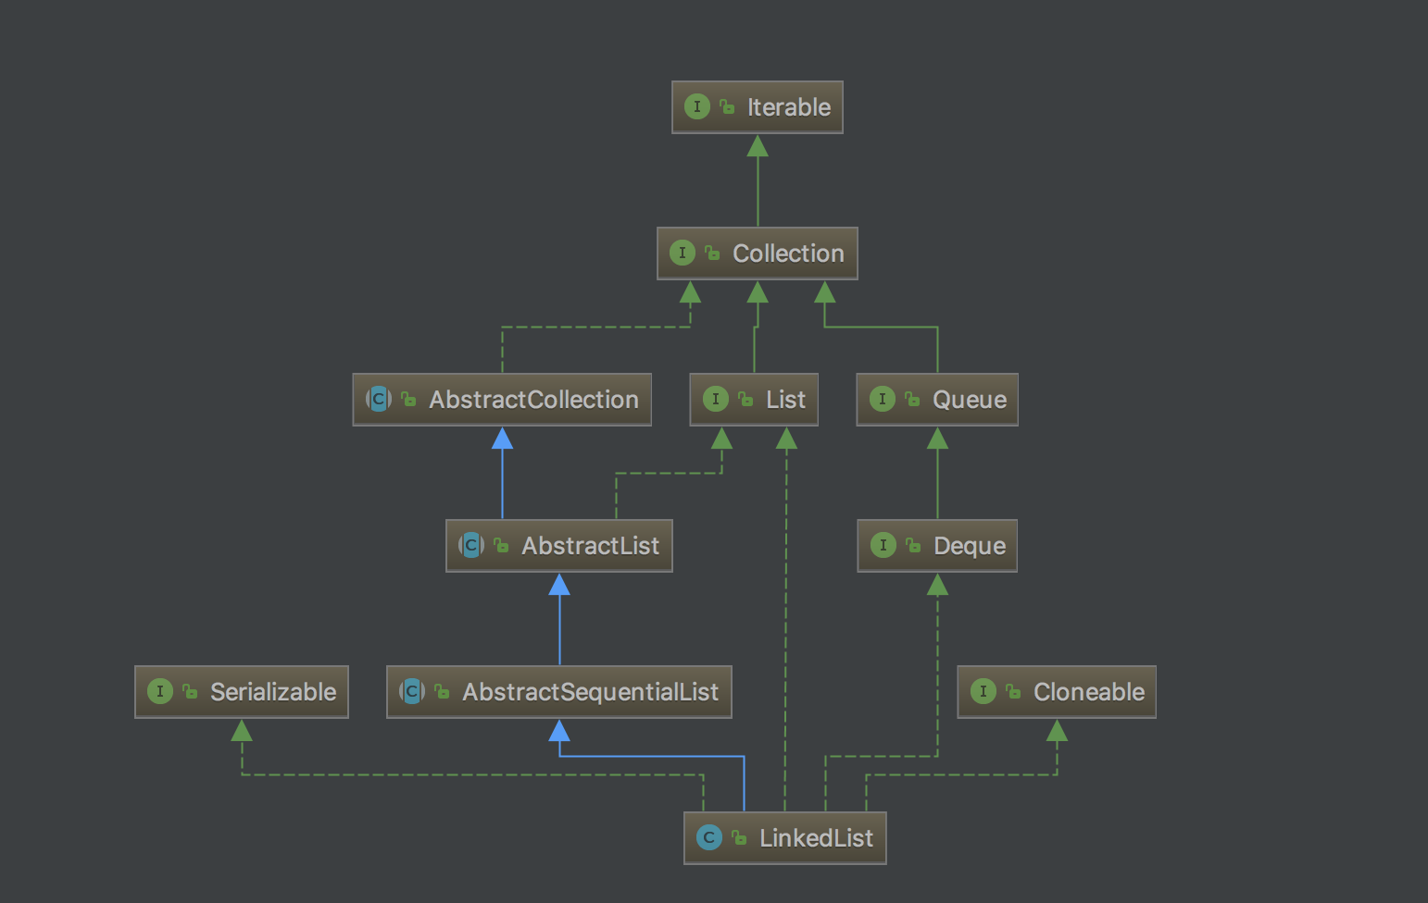The image size is (1428, 903).
Task: Click the interface icon on the Deque node
Action: [883, 546]
